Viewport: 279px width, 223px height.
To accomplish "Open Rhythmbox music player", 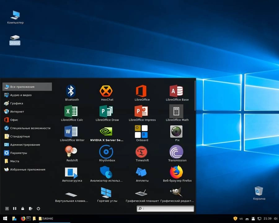I will 107,154.
